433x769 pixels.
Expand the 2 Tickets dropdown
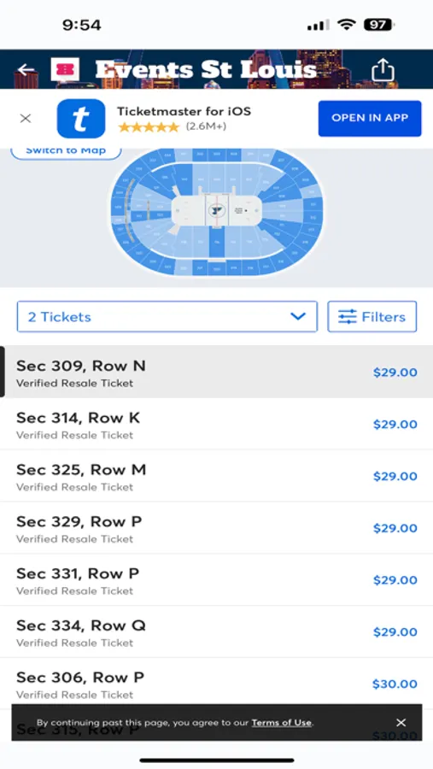click(167, 317)
